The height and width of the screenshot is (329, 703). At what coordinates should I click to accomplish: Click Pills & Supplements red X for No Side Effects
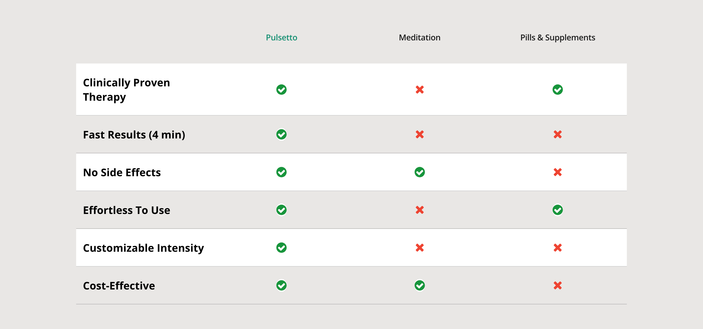coord(557,172)
